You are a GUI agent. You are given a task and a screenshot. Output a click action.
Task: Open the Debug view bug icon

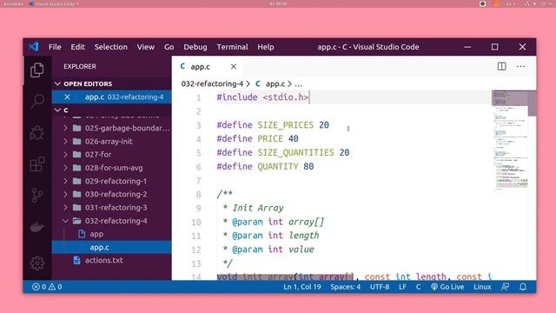pyautogui.click(x=36, y=133)
